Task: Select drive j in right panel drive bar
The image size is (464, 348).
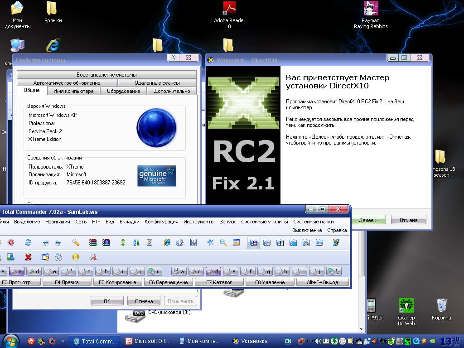Action: [317, 271]
